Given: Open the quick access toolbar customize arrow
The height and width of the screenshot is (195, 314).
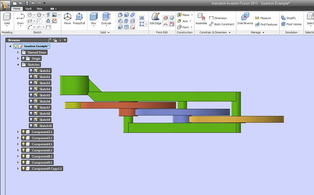Looking at the screenshot, I should tap(44, 3).
